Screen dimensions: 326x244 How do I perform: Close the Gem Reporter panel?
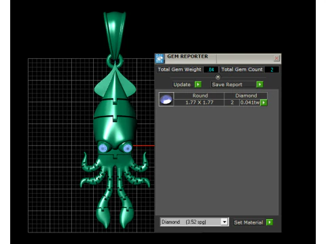pyautogui.click(x=276, y=58)
